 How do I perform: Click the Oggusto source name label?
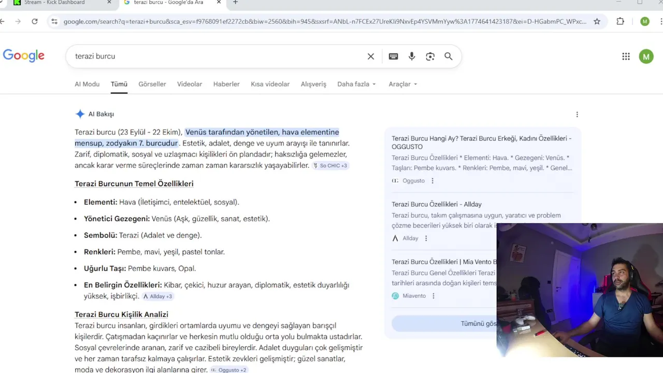(x=413, y=181)
